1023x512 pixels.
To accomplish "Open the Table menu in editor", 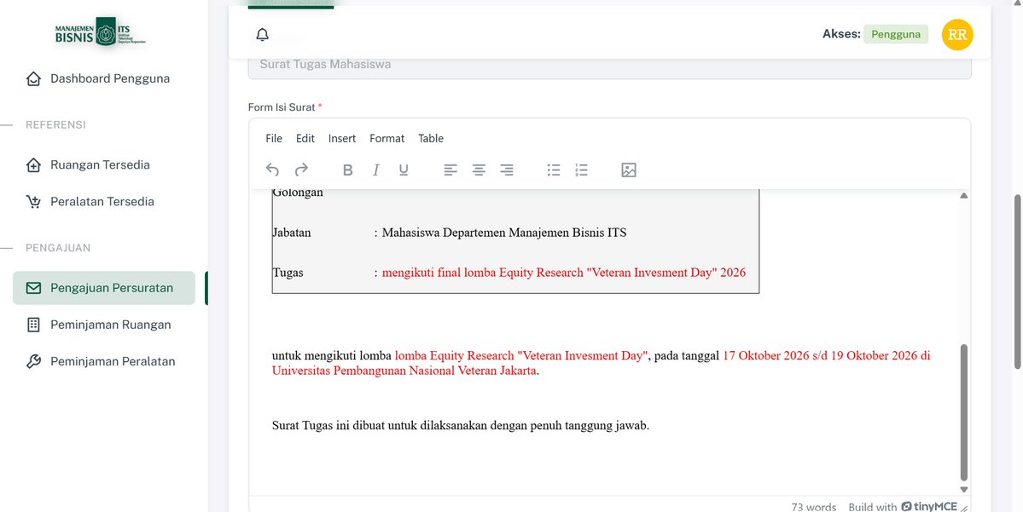I will pos(431,138).
